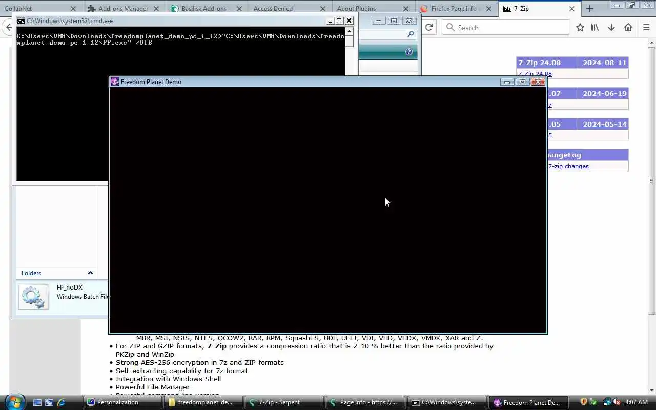Click Show Desktop quick launch icon
656x410 pixels.
point(37,402)
